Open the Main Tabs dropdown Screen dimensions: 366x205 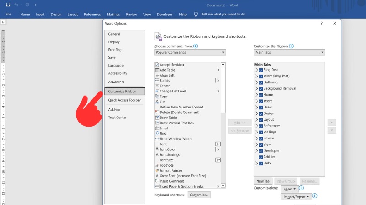[x=289, y=52]
